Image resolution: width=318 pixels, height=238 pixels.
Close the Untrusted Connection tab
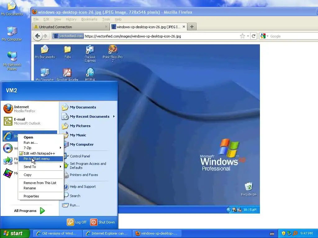coord(106,27)
